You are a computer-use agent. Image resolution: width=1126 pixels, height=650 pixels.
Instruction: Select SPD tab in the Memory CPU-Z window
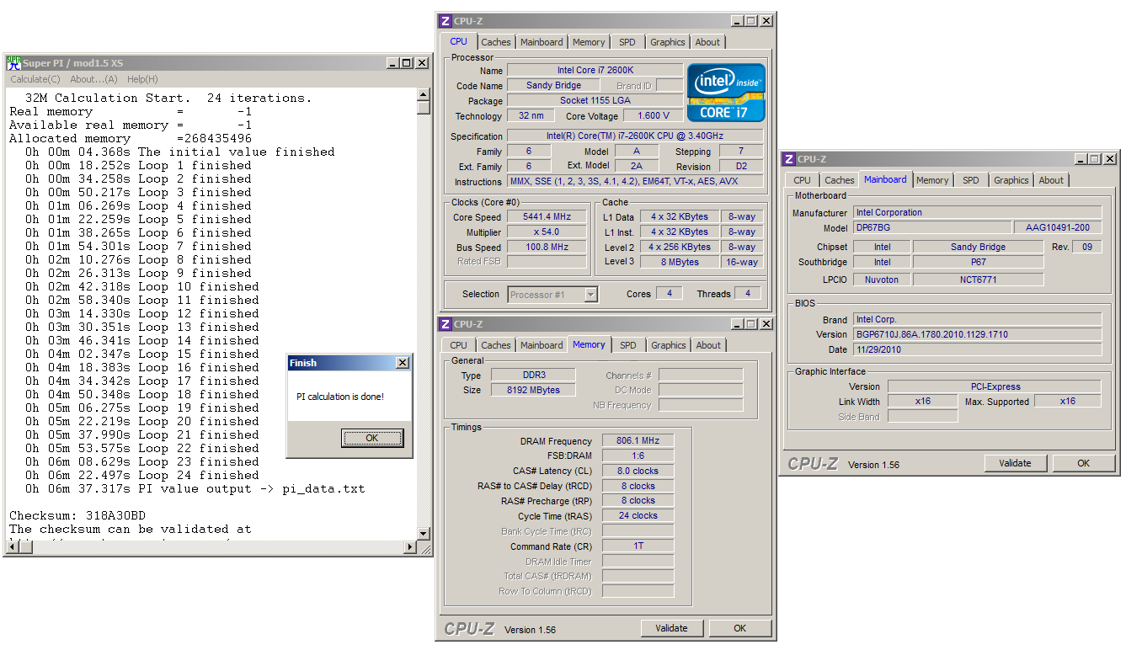coord(628,345)
